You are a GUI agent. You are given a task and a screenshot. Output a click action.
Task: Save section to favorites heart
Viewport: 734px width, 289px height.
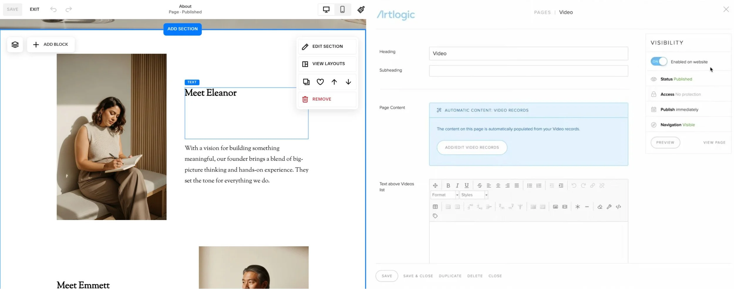coord(320,82)
